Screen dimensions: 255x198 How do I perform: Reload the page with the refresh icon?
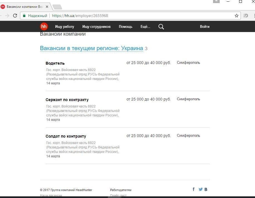pyautogui.click(x=15, y=16)
